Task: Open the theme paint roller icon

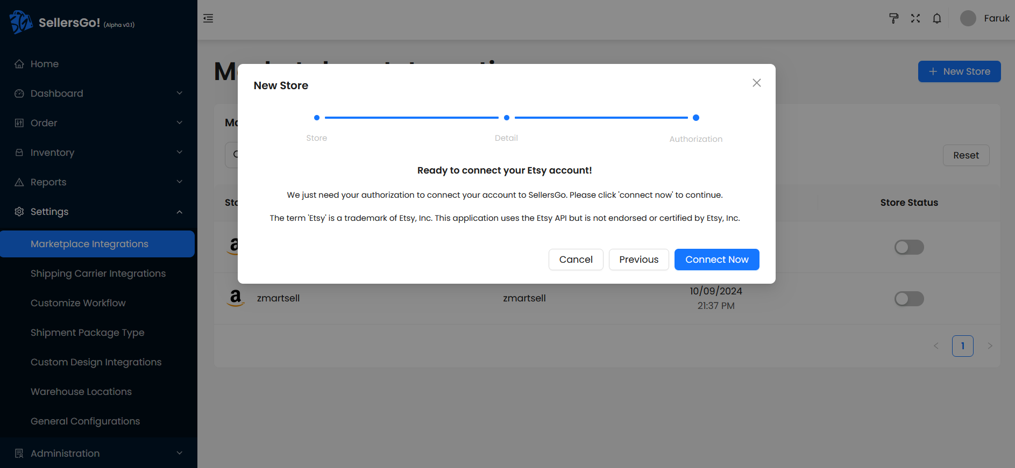Action: (x=893, y=19)
